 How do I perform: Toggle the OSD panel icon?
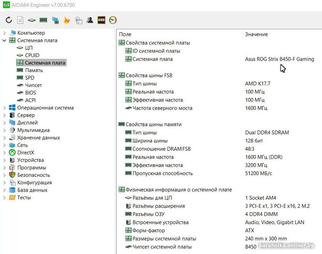[101, 20]
